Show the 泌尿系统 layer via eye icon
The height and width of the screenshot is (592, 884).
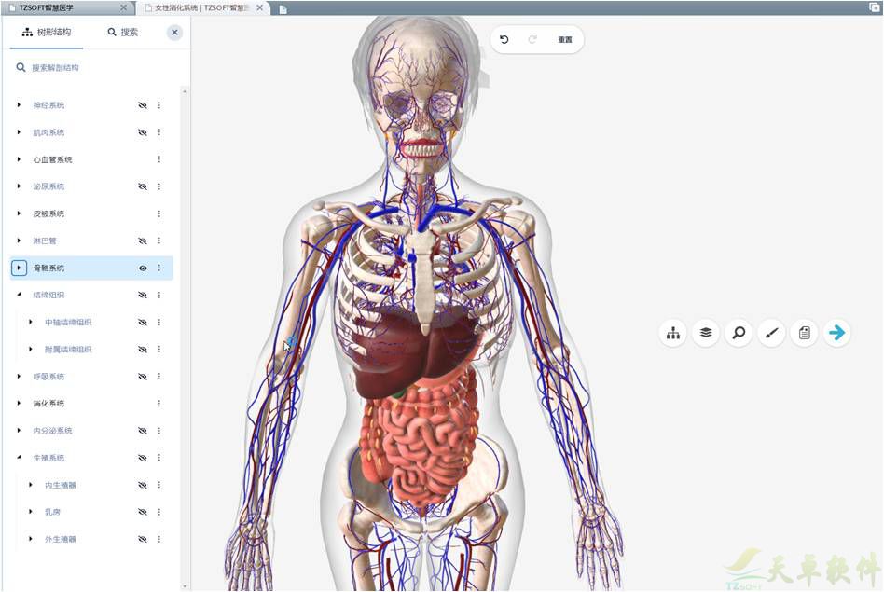(143, 186)
